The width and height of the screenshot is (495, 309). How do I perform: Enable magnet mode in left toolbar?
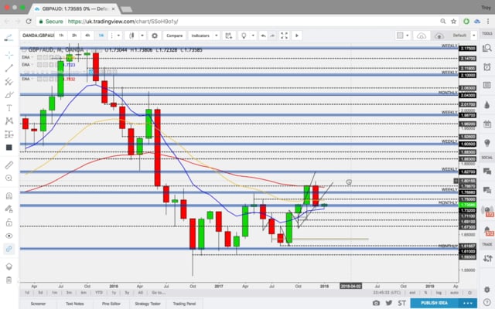tap(9, 195)
